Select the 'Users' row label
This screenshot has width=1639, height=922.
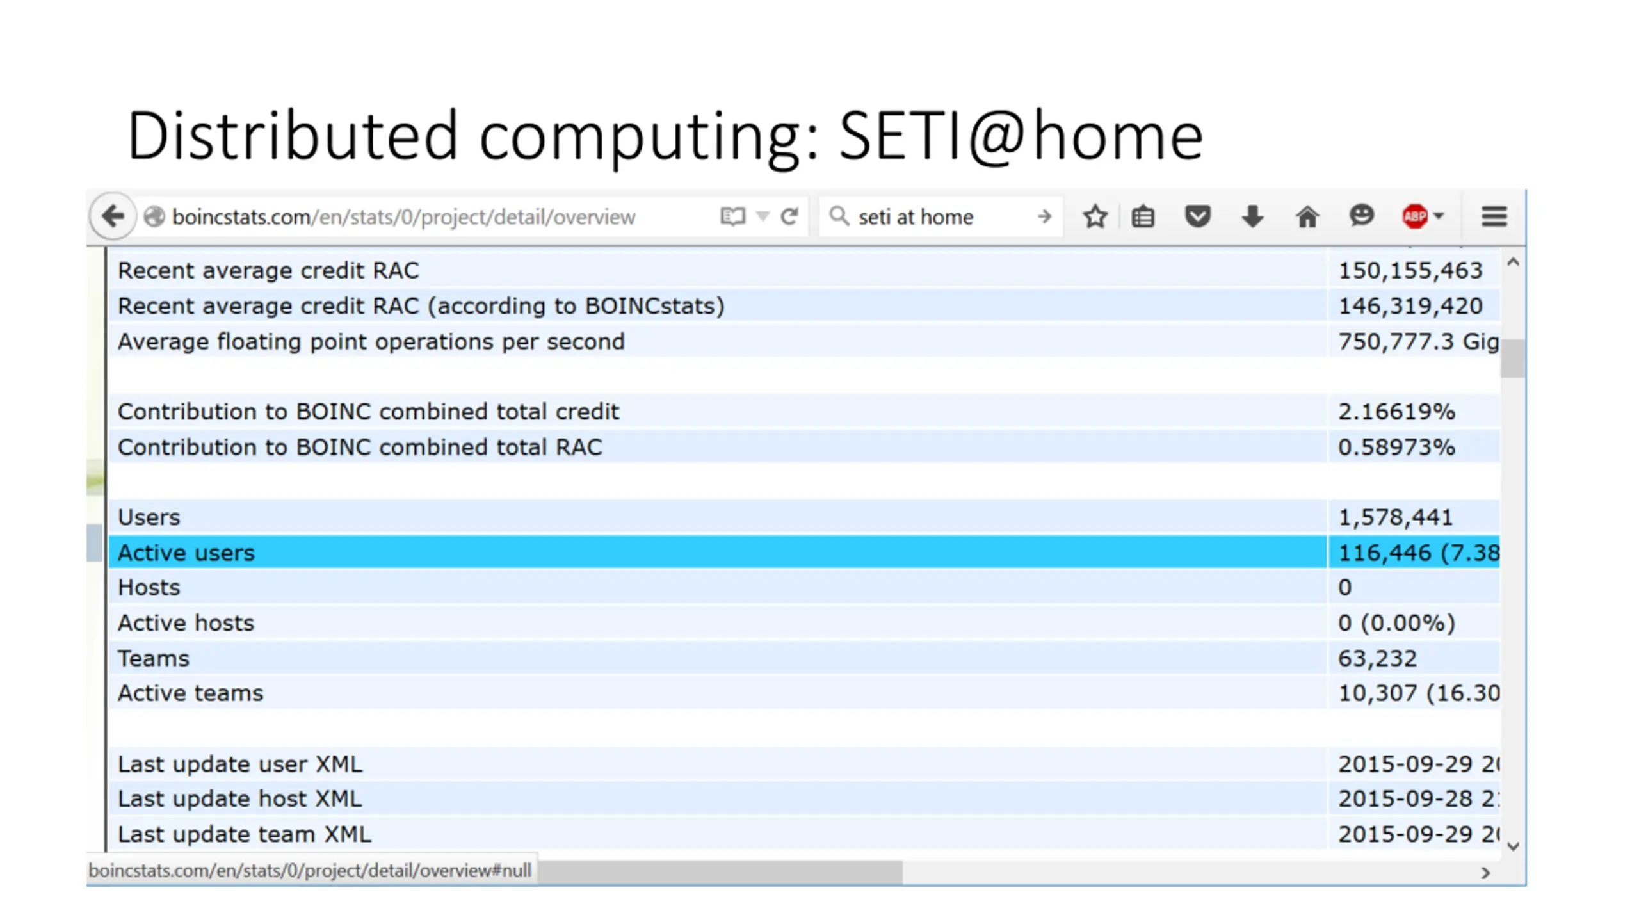pyautogui.click(x=149, y=517)
